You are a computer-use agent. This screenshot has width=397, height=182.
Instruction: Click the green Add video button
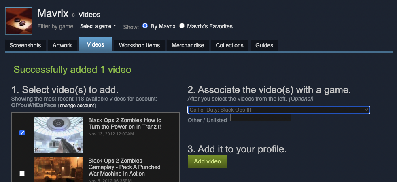(x=208, y=161)
